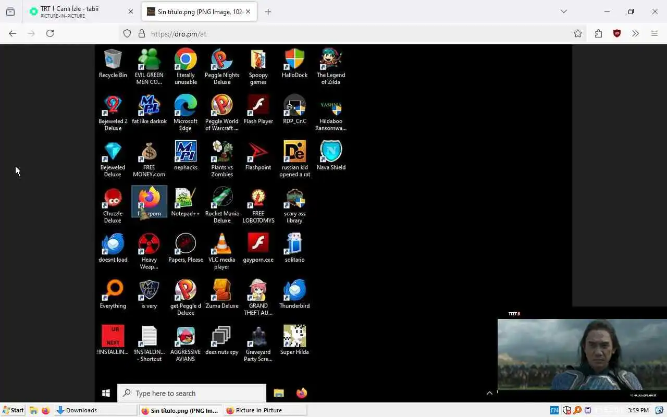Switch to the Downloads taskbar window
667x417 pixels.
95,410
